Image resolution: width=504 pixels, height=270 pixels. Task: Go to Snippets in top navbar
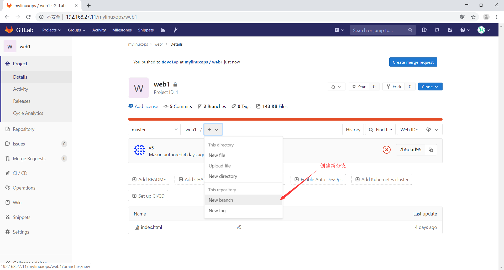tap(146, 30)
